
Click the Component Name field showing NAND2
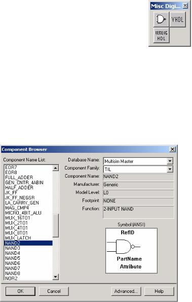(x=138, y=177)
